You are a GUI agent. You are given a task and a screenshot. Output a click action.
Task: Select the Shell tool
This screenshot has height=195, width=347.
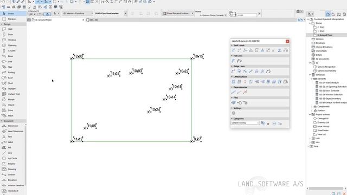(x=13, y=83)
